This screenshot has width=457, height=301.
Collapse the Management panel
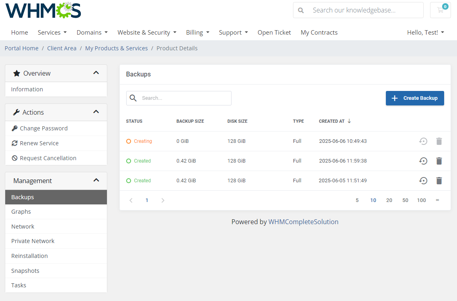(96, 181)
